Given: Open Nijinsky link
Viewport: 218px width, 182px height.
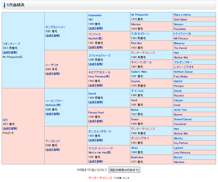Looking at the screenshot, I should point(178,138).
